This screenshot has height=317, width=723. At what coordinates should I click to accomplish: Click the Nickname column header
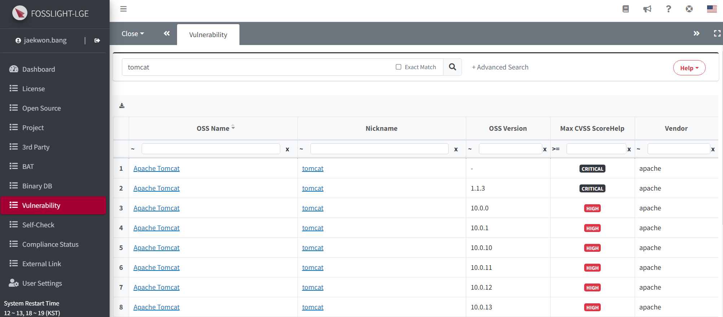point(382,128)
